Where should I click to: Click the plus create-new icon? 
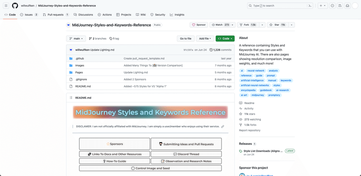point(321,6)
